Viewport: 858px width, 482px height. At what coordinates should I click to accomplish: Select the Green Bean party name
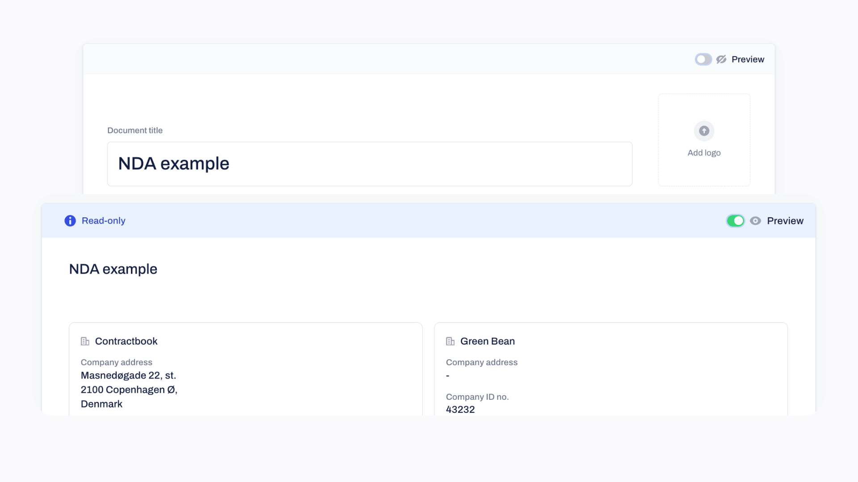[487, 341]
